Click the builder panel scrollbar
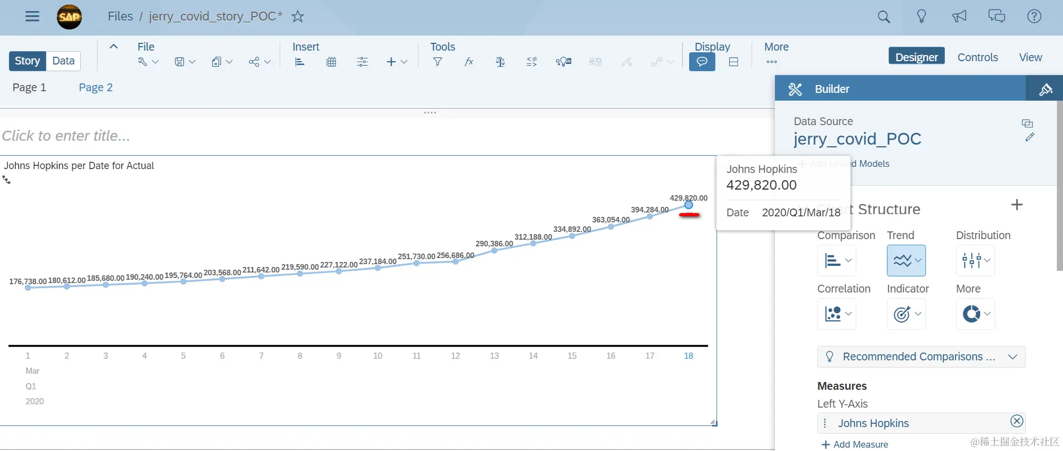 coord(1060,186)
